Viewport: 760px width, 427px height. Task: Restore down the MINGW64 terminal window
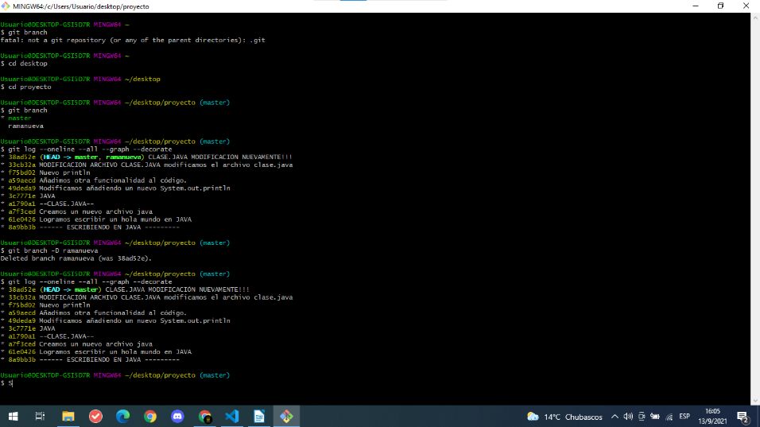[x=721, y=6]
